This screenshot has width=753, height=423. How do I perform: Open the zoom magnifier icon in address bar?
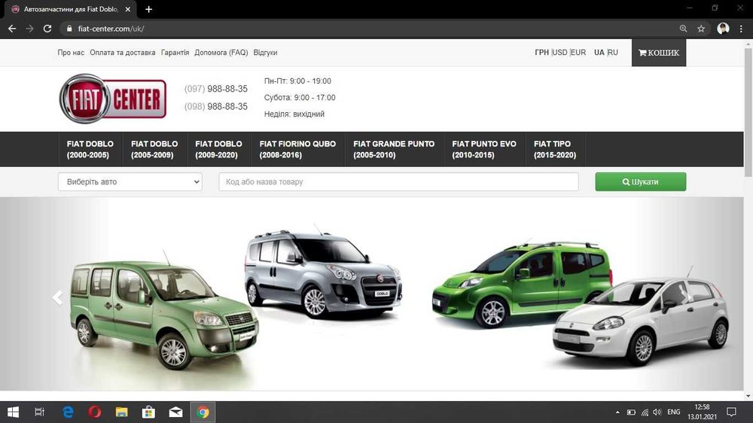click(x=684, y=29)
